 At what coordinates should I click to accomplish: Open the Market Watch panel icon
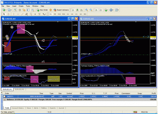point(15,10)
